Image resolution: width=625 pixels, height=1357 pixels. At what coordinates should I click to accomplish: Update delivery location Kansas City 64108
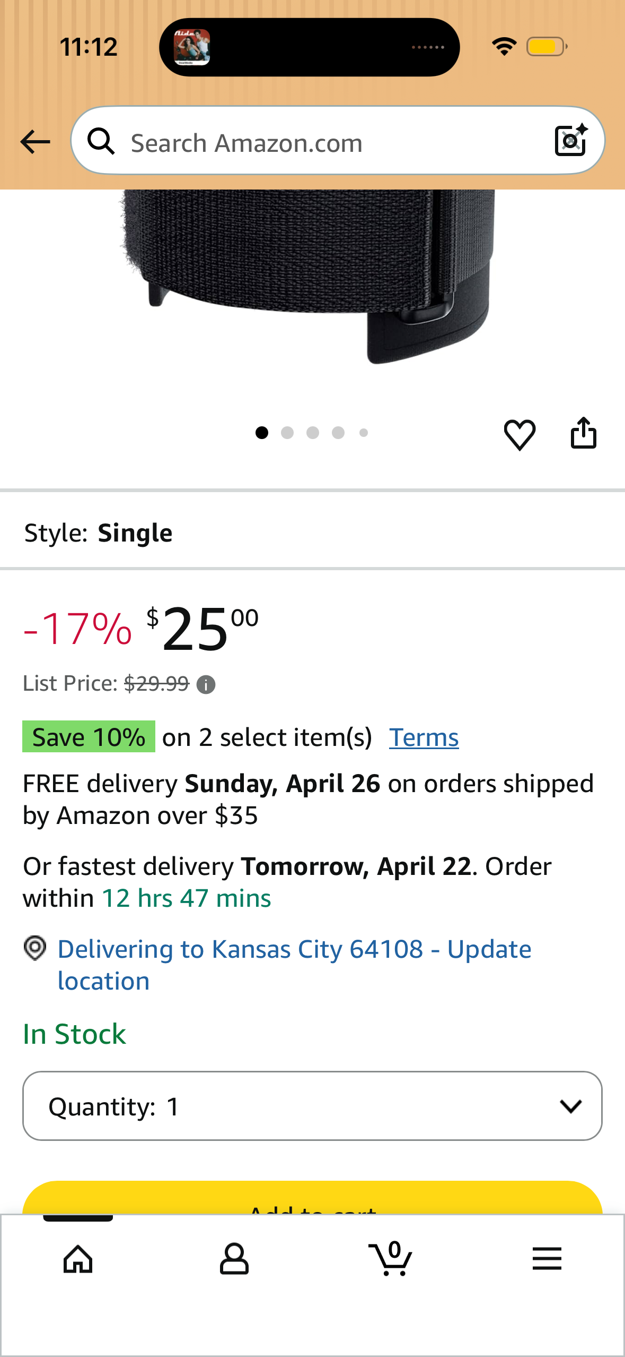pyautogui.click(x=294, y=965)
